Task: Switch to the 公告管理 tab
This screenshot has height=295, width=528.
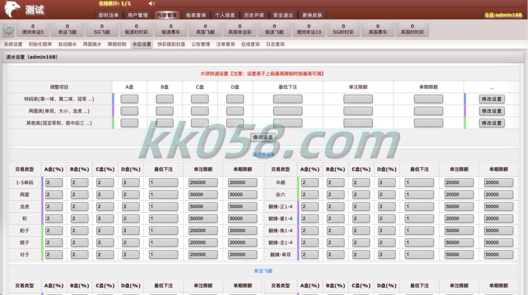Action: click(201, 44)
